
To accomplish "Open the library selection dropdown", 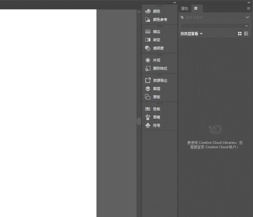I will tap(215, 26).
